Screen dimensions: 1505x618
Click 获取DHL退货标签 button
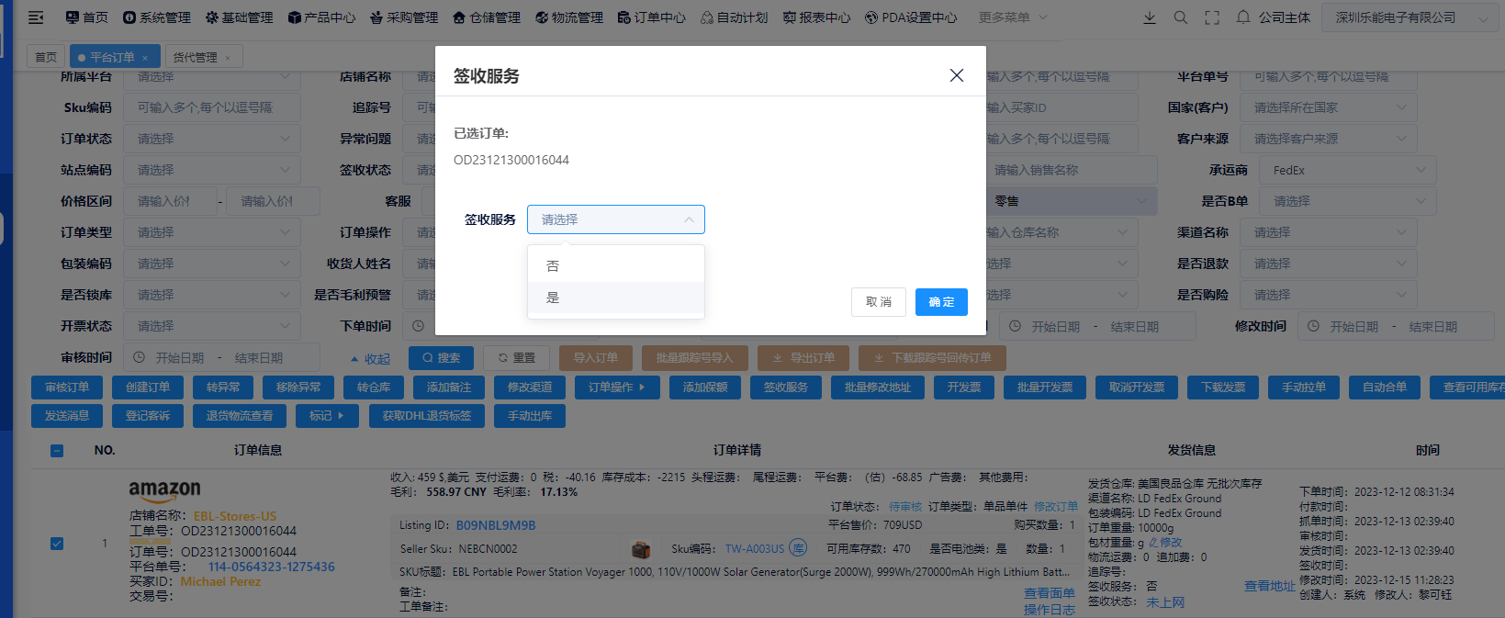click(x=427, y=416)
